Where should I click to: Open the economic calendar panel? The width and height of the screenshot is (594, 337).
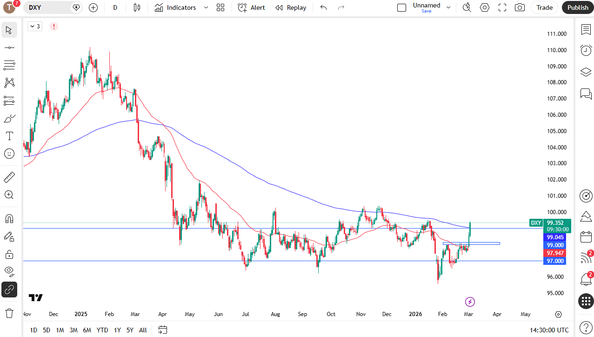[x=586, y=237]
